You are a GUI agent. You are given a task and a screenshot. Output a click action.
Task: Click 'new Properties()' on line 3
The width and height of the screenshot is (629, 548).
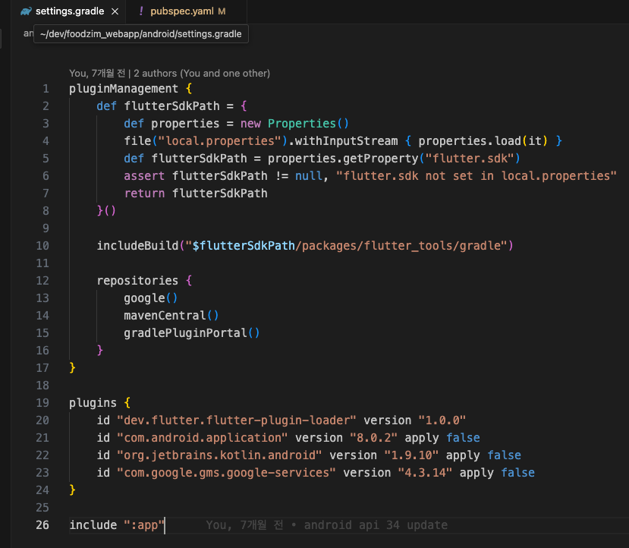[294, 124]
